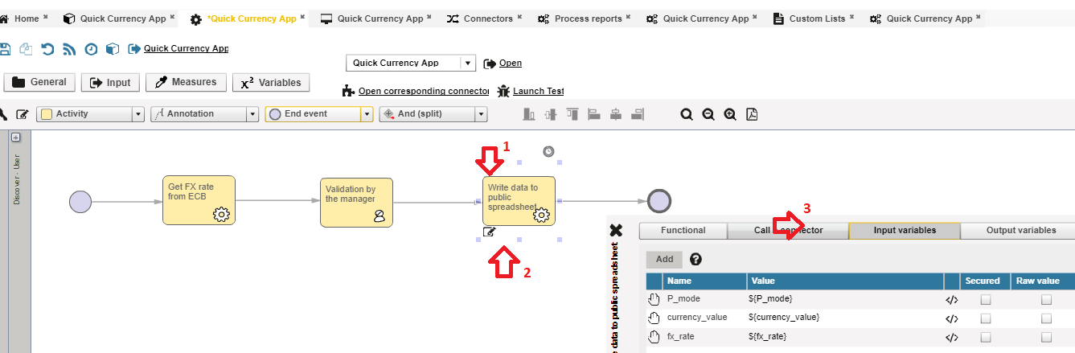Tick Raw value checkbox for currency_value
This screenshot has height=353, width=1075.
pyautogui.click(x=1046, y=318)
